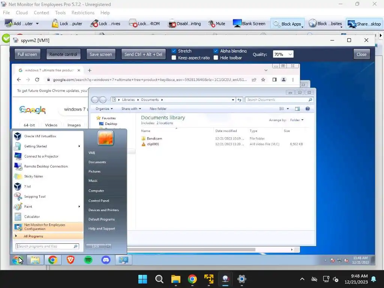Image resolution: width=384 pixels, height=288 pixels.
Task: Click Share desktop toolbar icon
Action: [352, 24]
